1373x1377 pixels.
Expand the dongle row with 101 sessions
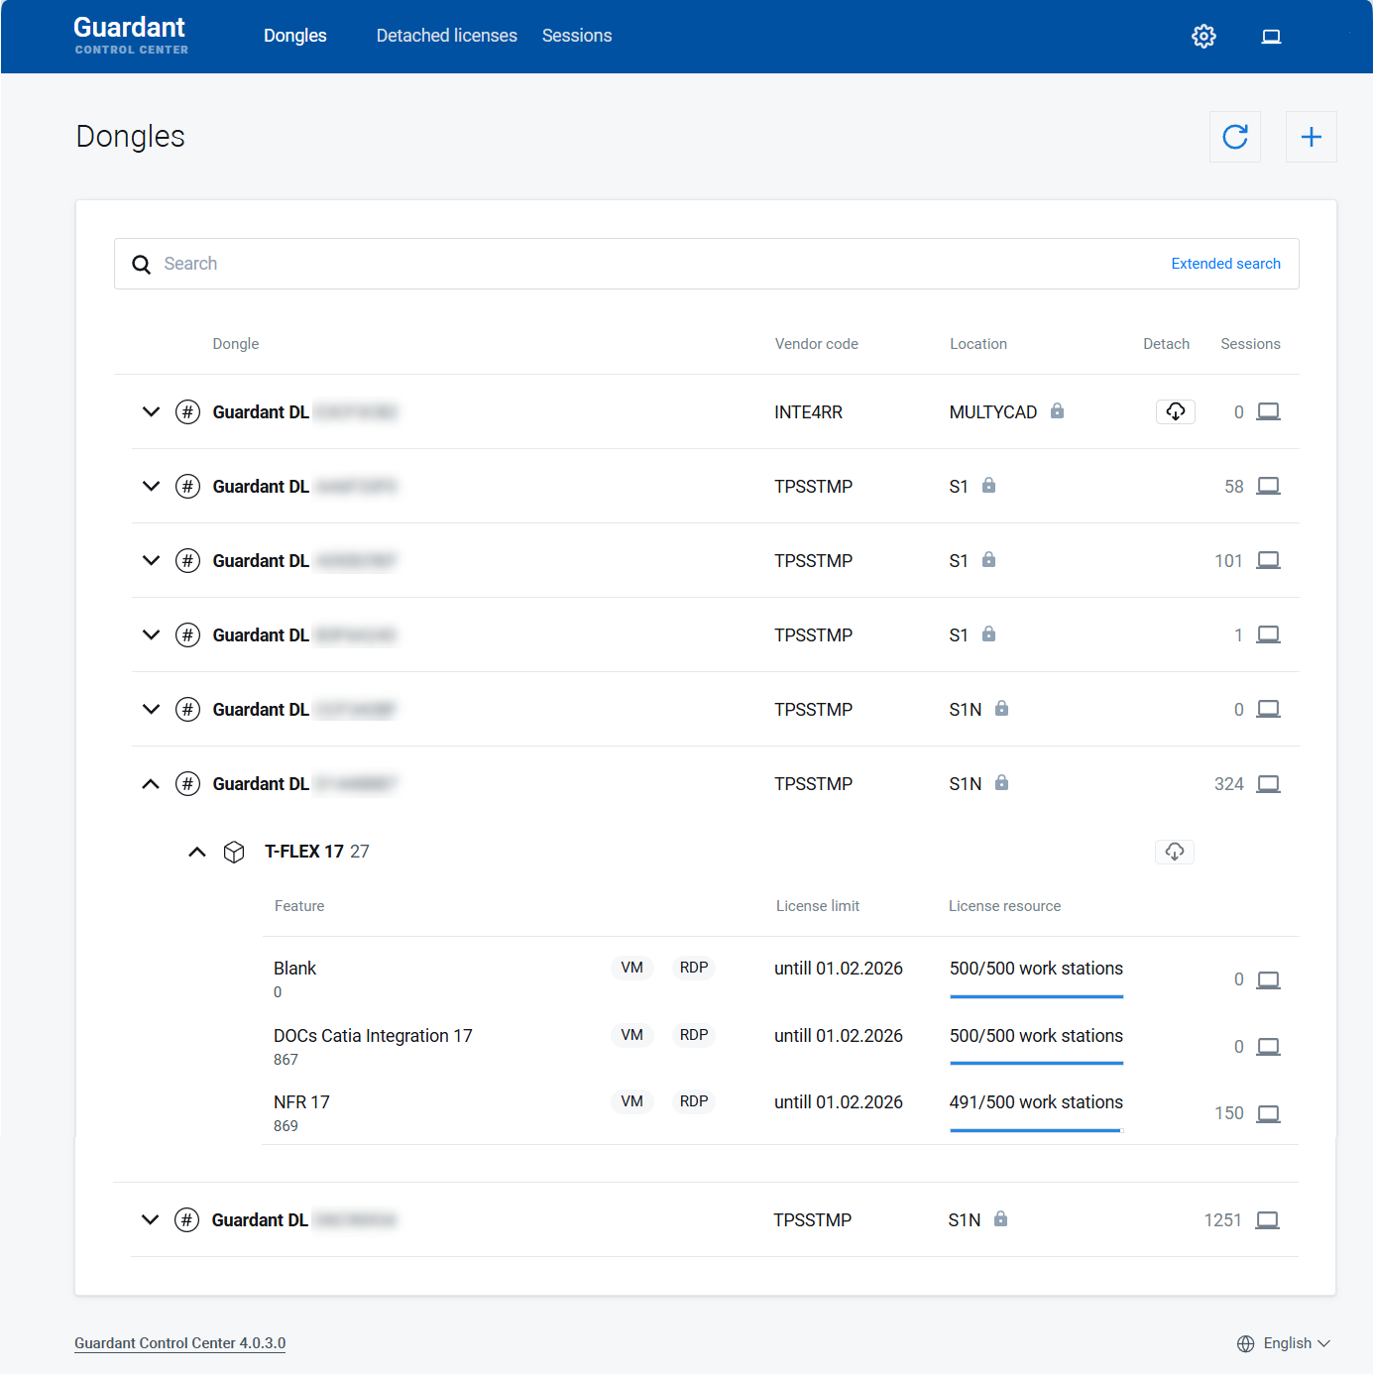click(151, 560)
